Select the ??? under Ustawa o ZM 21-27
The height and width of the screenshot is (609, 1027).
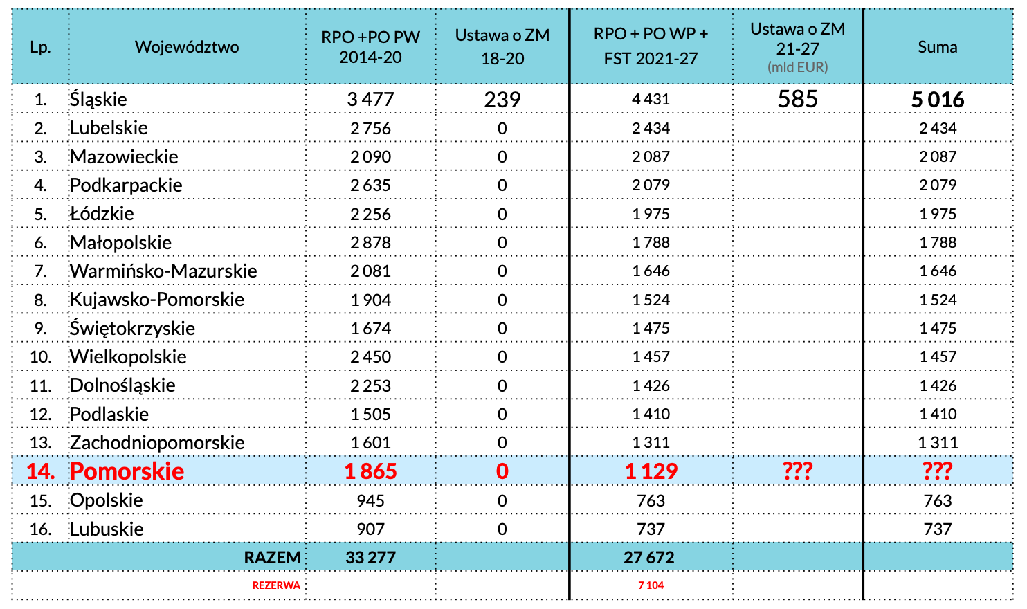798,471
